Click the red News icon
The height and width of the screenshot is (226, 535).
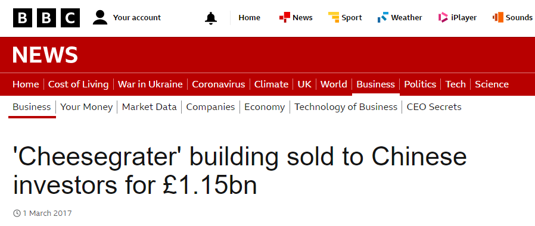[285, 17]
